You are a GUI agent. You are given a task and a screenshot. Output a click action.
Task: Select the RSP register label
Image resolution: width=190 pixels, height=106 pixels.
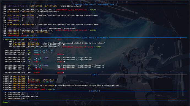[5, 34]
